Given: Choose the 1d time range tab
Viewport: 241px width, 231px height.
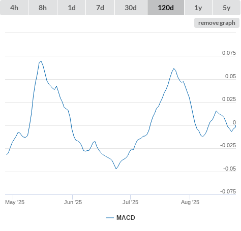Looking at the screenshot, I should [72, 8].
